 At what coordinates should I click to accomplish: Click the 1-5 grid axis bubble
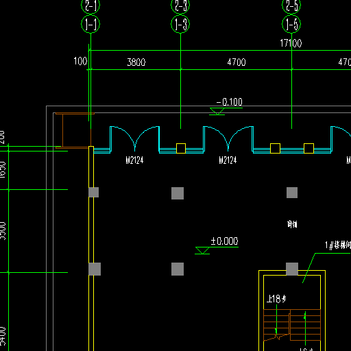pos(291,24)
